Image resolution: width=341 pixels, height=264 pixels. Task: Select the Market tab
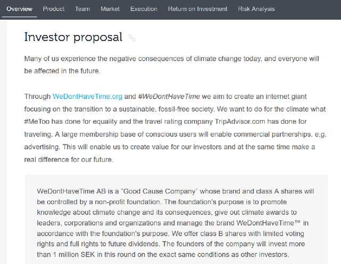coord(110,9)
